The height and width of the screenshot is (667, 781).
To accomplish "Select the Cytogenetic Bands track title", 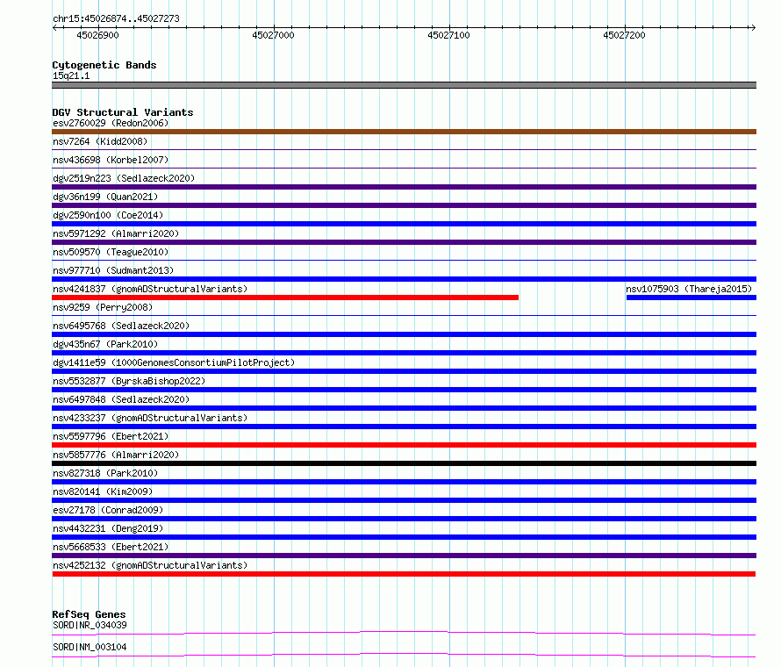I will pos(104,65).
